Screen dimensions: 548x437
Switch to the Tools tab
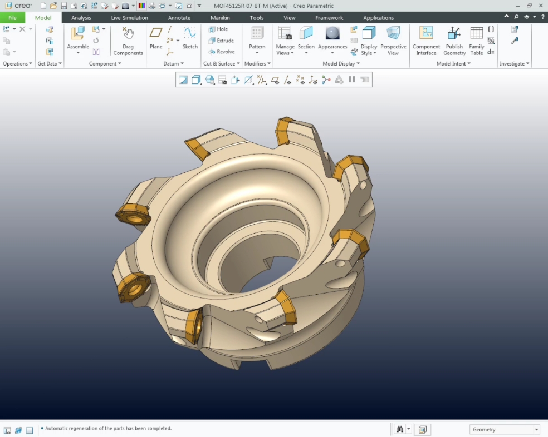(x=257, y=18)
